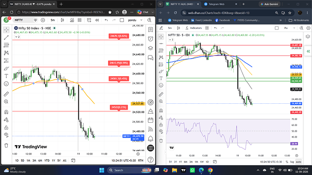This screenshot has width=312, height=175.
Task: Open the Windows Start menu
Action: click(102, 170)
